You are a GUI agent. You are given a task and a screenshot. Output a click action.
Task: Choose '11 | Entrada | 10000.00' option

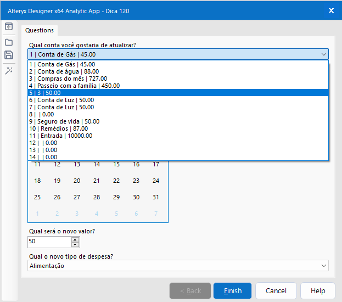click(x=178, y=136)
